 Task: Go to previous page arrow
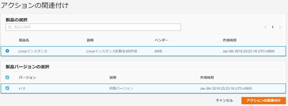(265, 27)
